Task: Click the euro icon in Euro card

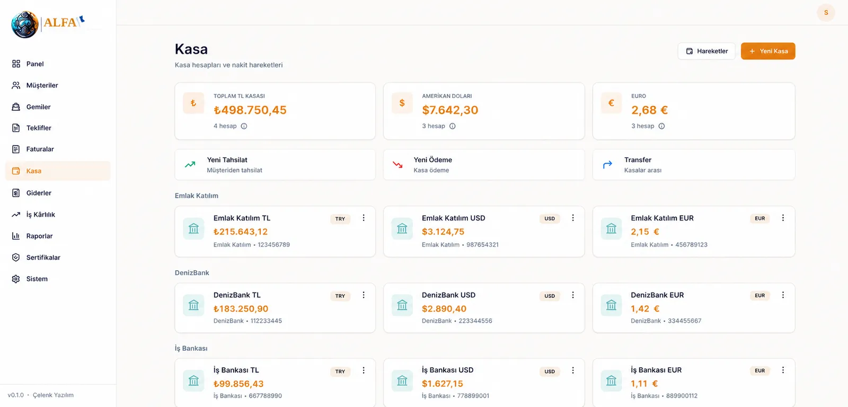Action: [611, 103]
